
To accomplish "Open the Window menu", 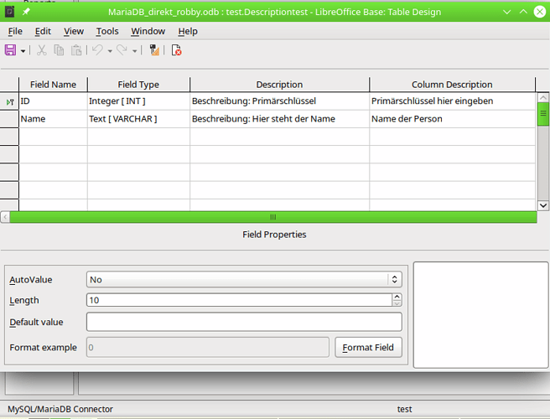I will (x=148, y=31).
